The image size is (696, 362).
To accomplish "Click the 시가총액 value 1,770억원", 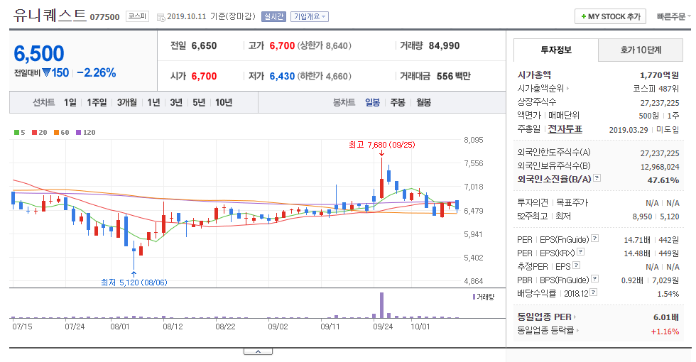I will 659,75.
